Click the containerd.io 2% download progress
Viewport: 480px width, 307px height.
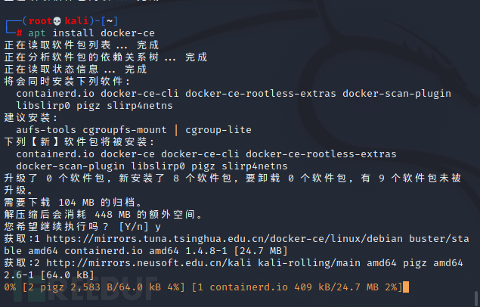[296, 287]
